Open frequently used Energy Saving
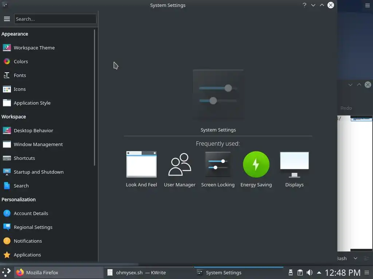 [256, 169]
